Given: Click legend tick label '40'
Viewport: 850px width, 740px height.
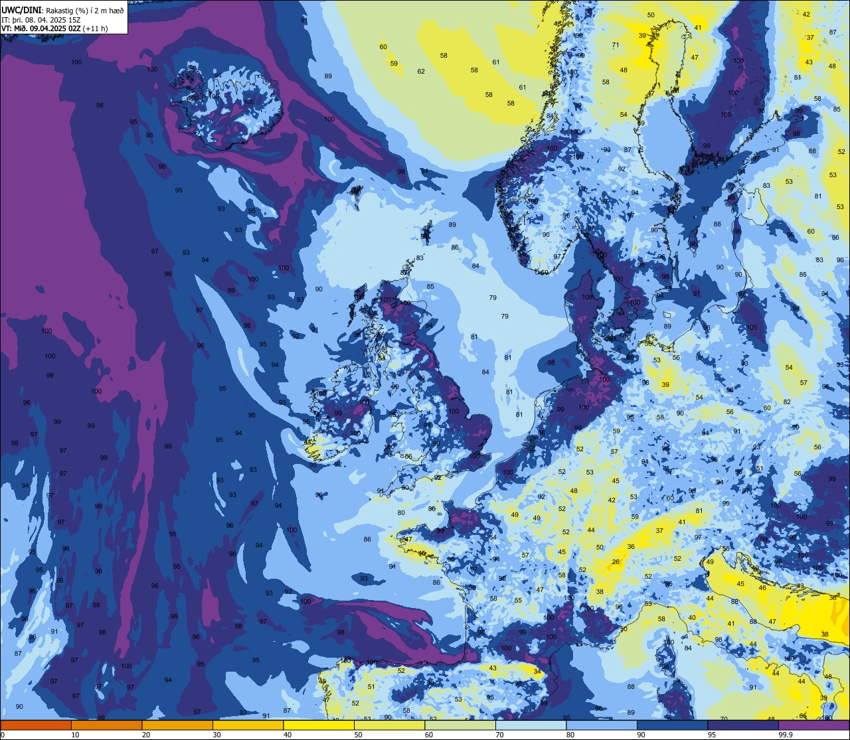Looking at the screenshot, I should point(288,735).
